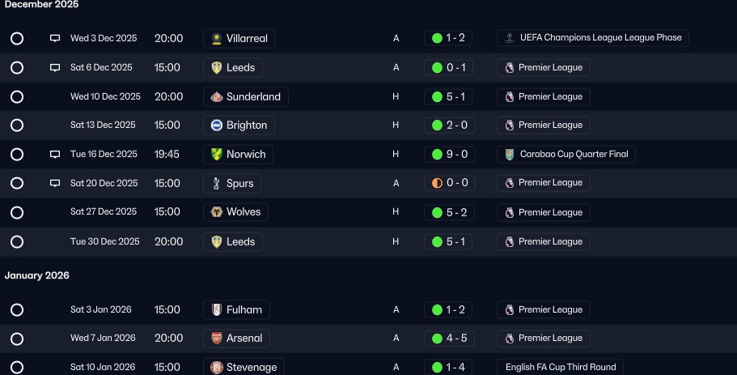Click the TV broadcast icon for Villarreal match

click(x=55, y=38)
